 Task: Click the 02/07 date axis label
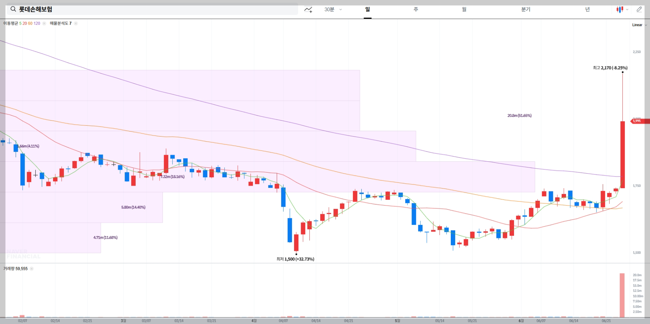[23, 321]
